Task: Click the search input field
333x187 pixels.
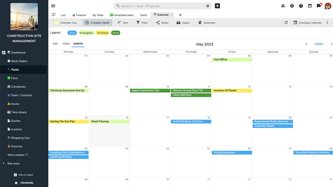Action: point(163,6)
